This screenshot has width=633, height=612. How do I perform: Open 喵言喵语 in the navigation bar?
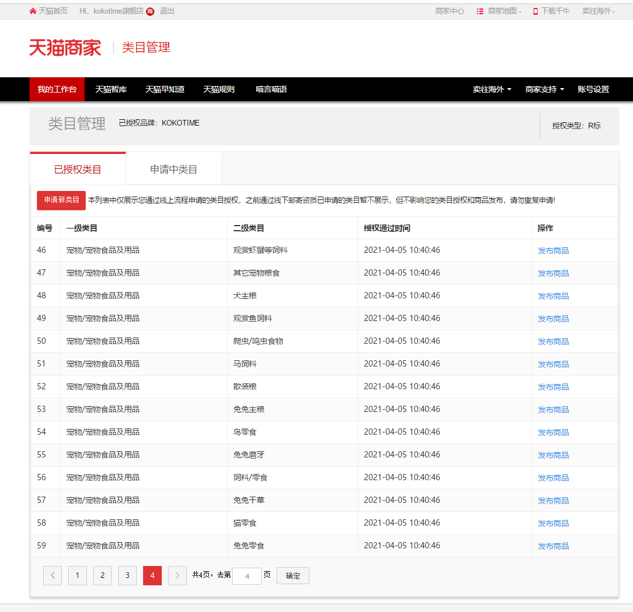pyautogui.click(x=271, y=89)
